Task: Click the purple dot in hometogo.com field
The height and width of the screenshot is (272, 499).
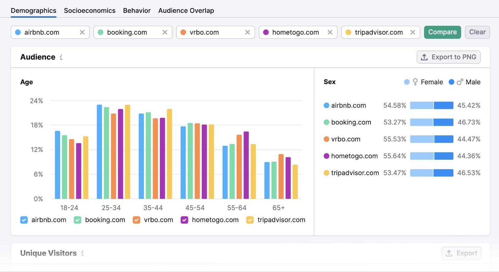Action: pyautogui.click(x=266, y=32)
